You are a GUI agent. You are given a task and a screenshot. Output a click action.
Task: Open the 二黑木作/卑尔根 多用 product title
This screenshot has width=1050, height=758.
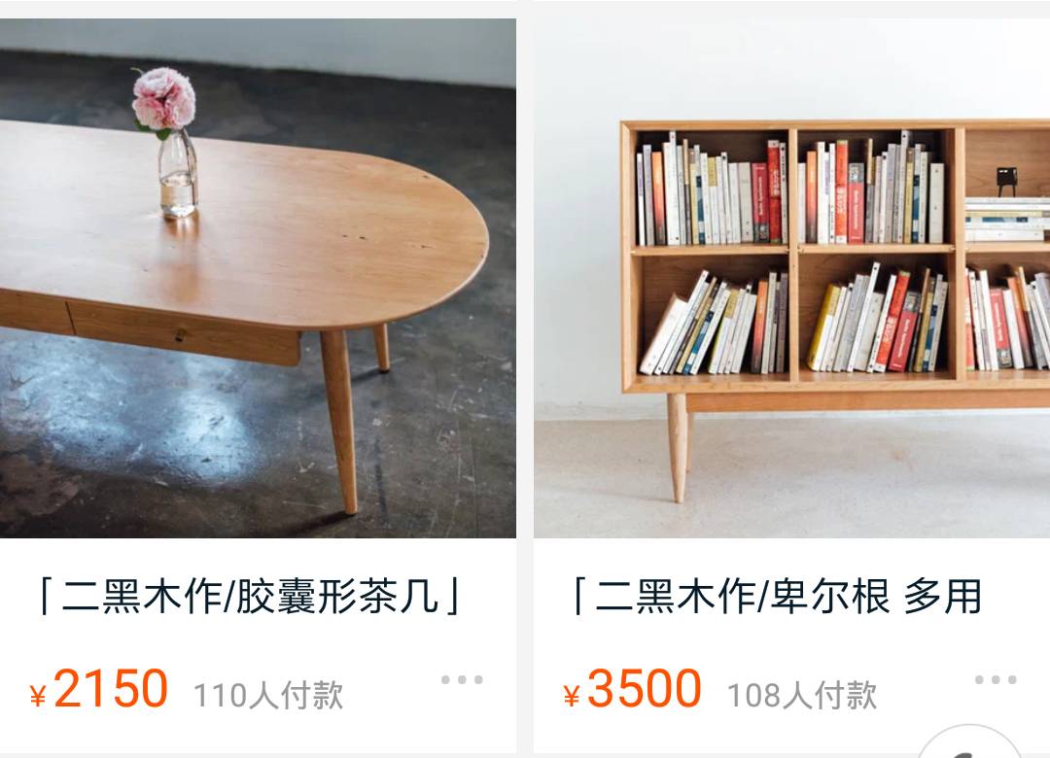pos(777,596)
